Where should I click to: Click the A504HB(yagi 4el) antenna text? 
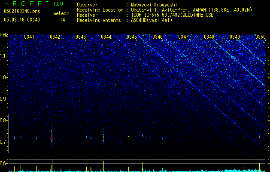(152, 20)
